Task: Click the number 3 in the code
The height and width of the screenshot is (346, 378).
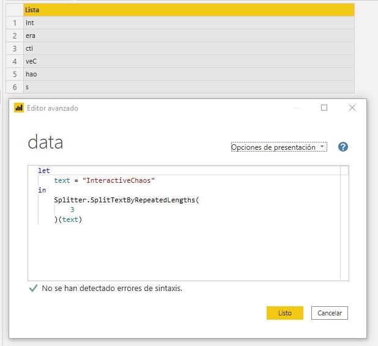Action: coord(72,210)
